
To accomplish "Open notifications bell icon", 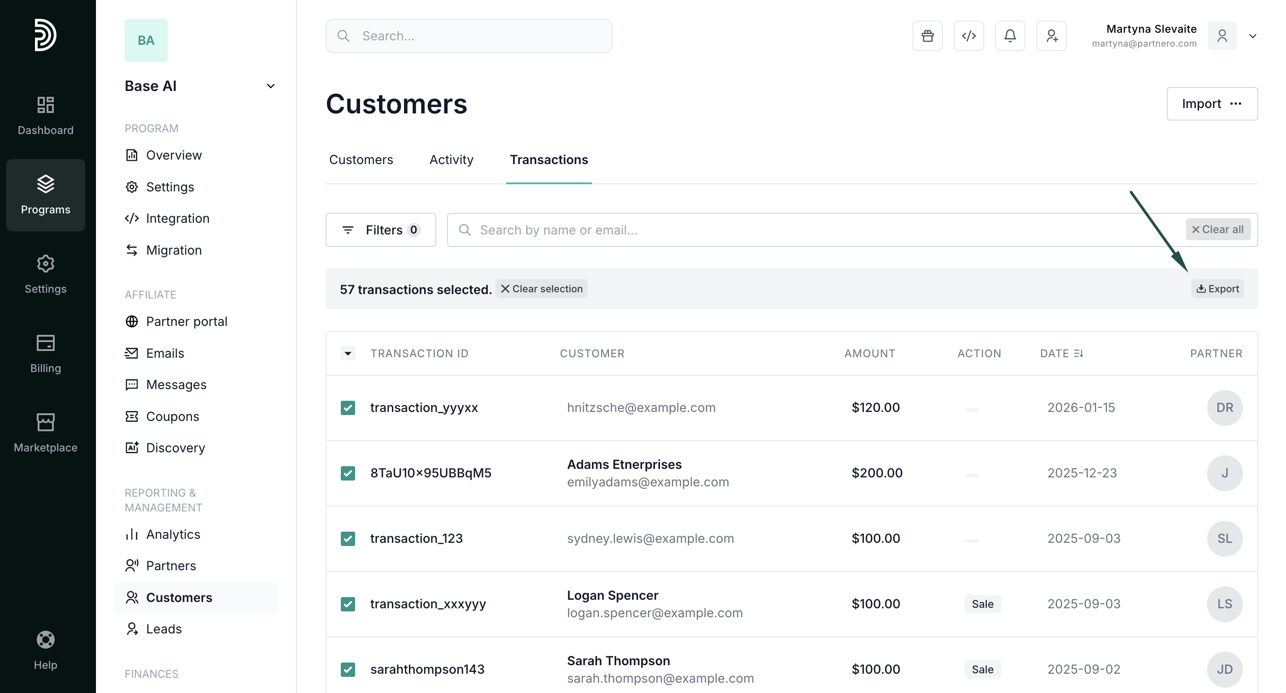I will [x=1009, y=36].
